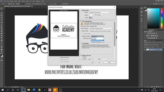Select the Quick Selection tool
The image size is (164, 92).
(x=2, y=15)
